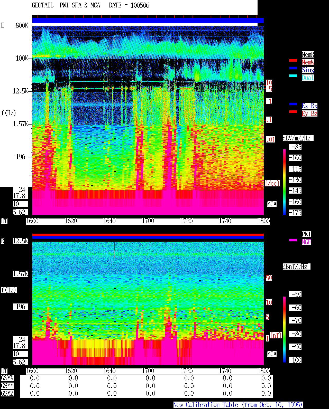Pick the red Ey Bz legend swatch
329x409 pixels.
click(x=293, y=112)
